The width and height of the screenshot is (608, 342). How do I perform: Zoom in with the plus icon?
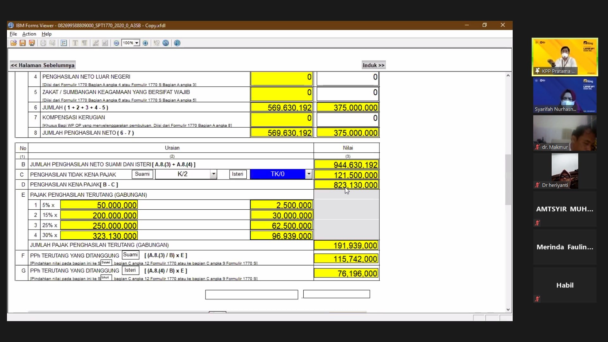click(x=145, y=43)
